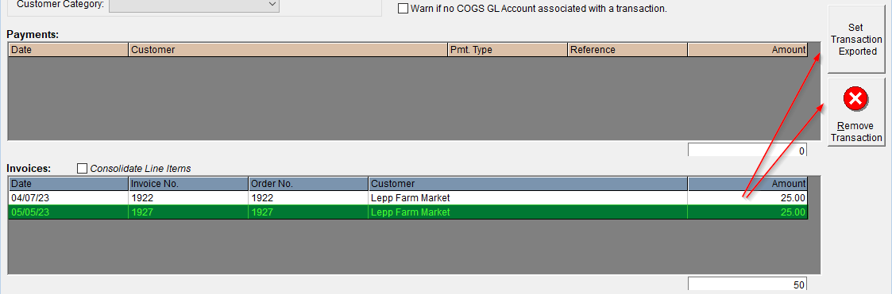Select invoice 1922 row dated 04/07/23
This screenshot has width=892, height=294.
(408, 198)
